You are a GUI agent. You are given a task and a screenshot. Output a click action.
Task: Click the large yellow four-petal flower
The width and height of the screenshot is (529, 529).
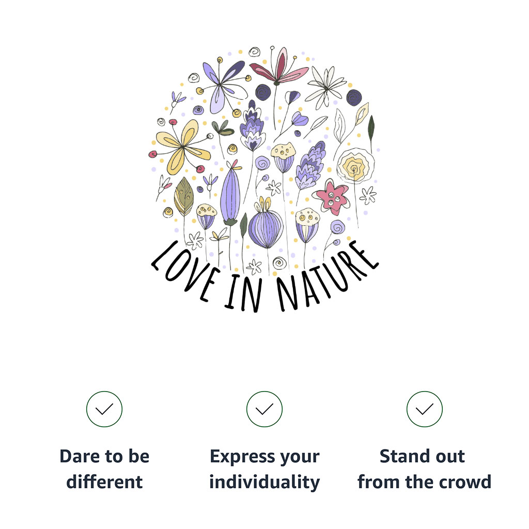[182, 147]
